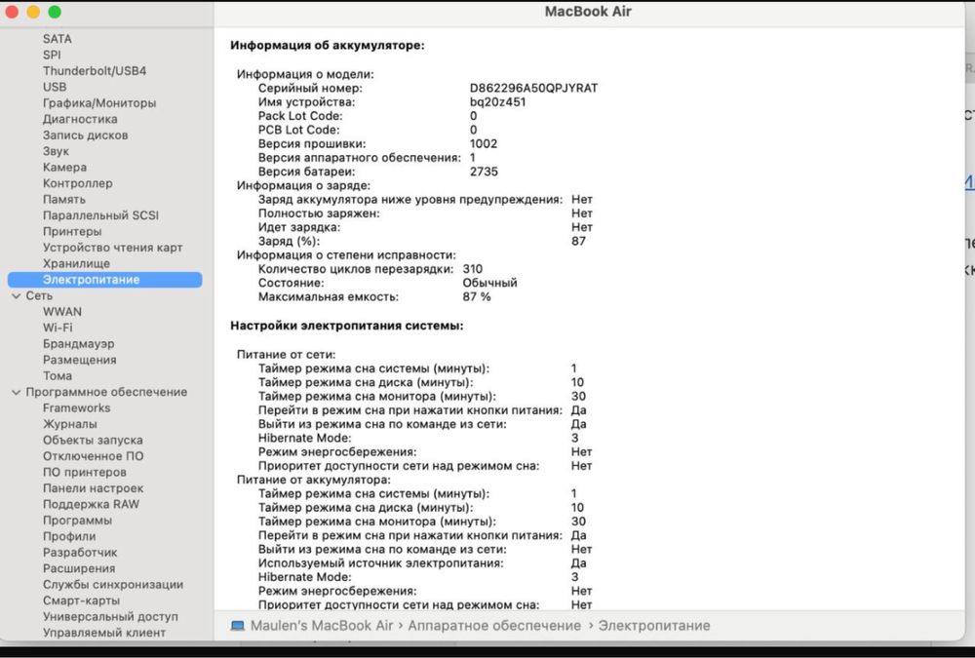
Task: Click Аппаратное обеспечение breadcrumb in path bar
Action: pos(494,626)
